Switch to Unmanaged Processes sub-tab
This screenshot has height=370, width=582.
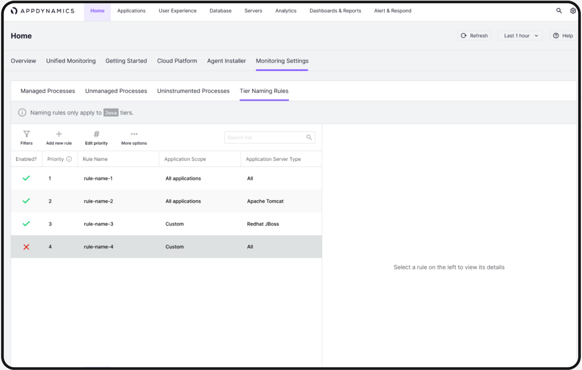116,91
